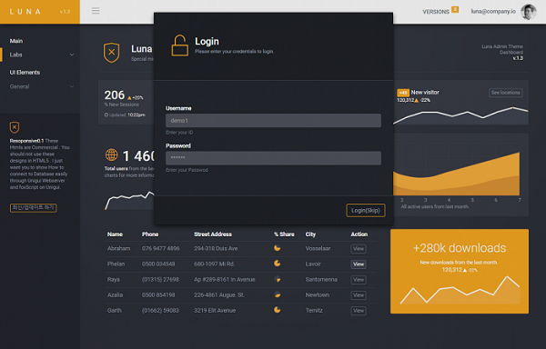This screenshot has height=349, width=546.
Task: Click the user avatar photo in header
Action: (x=528, y=12)
